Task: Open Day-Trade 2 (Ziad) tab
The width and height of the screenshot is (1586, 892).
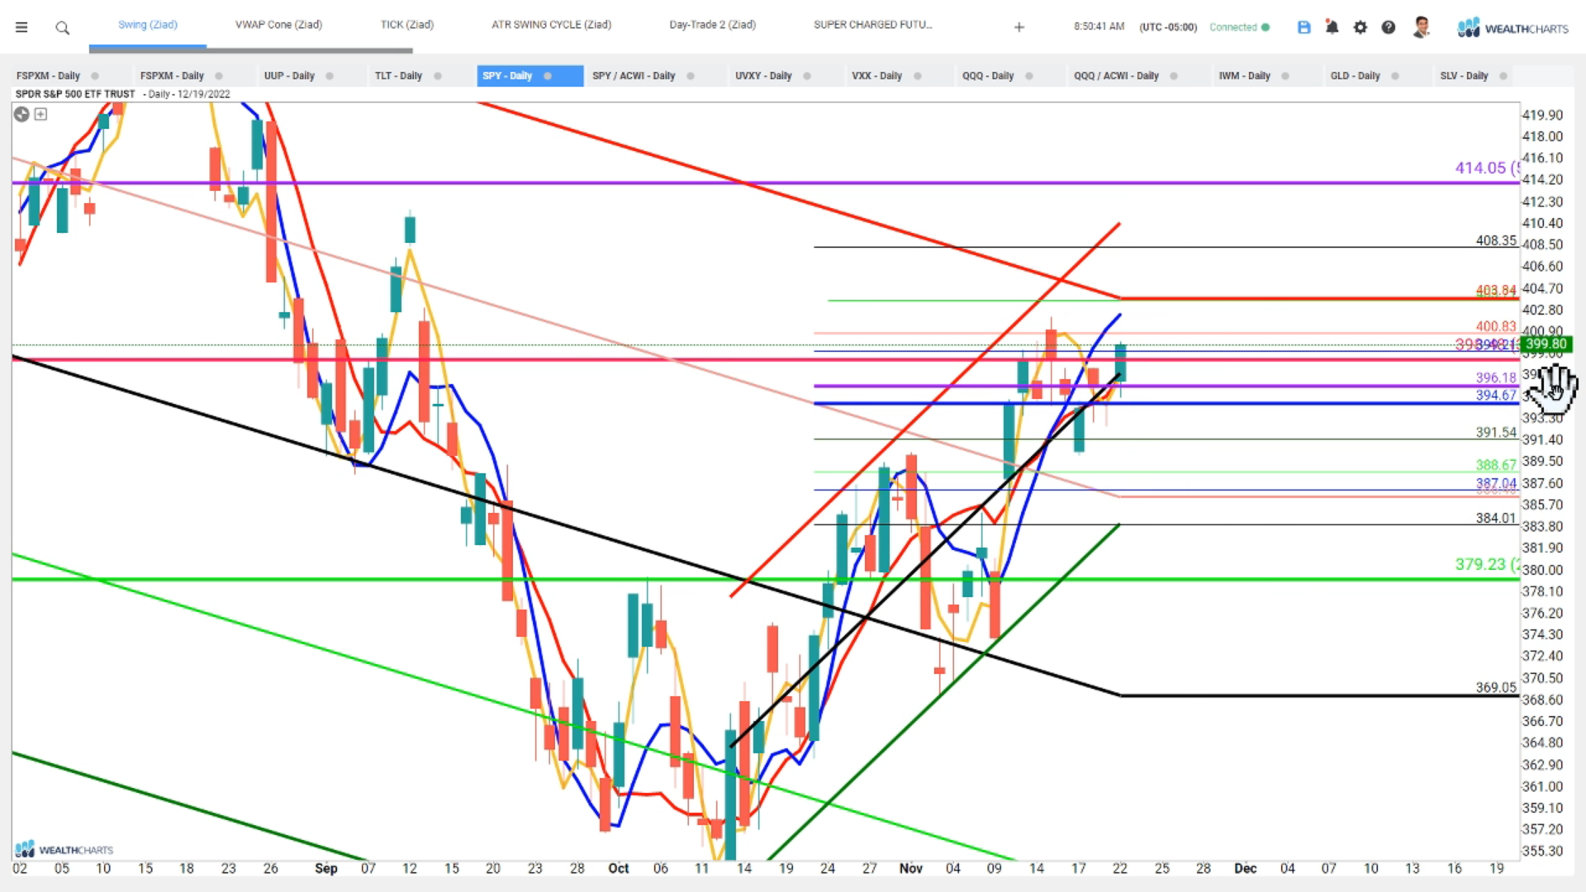Action: [712, 25]
